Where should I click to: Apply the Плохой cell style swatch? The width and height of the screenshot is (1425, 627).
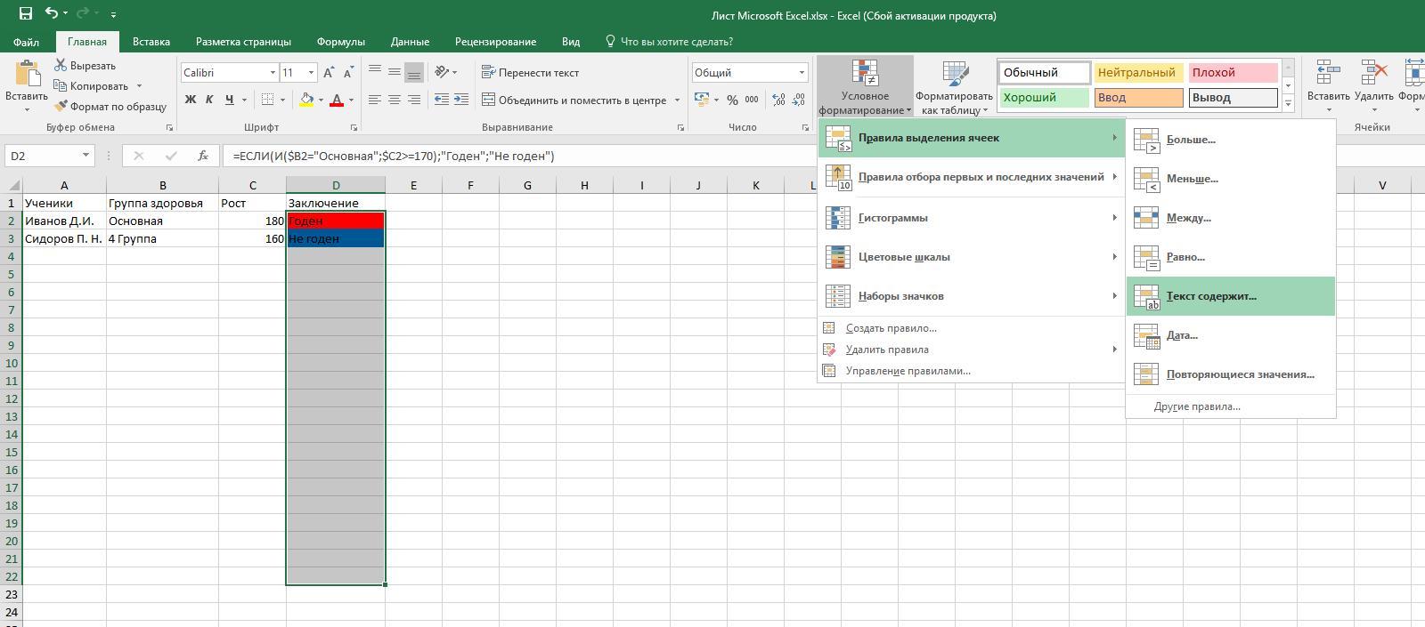(x=1233, y=73)
